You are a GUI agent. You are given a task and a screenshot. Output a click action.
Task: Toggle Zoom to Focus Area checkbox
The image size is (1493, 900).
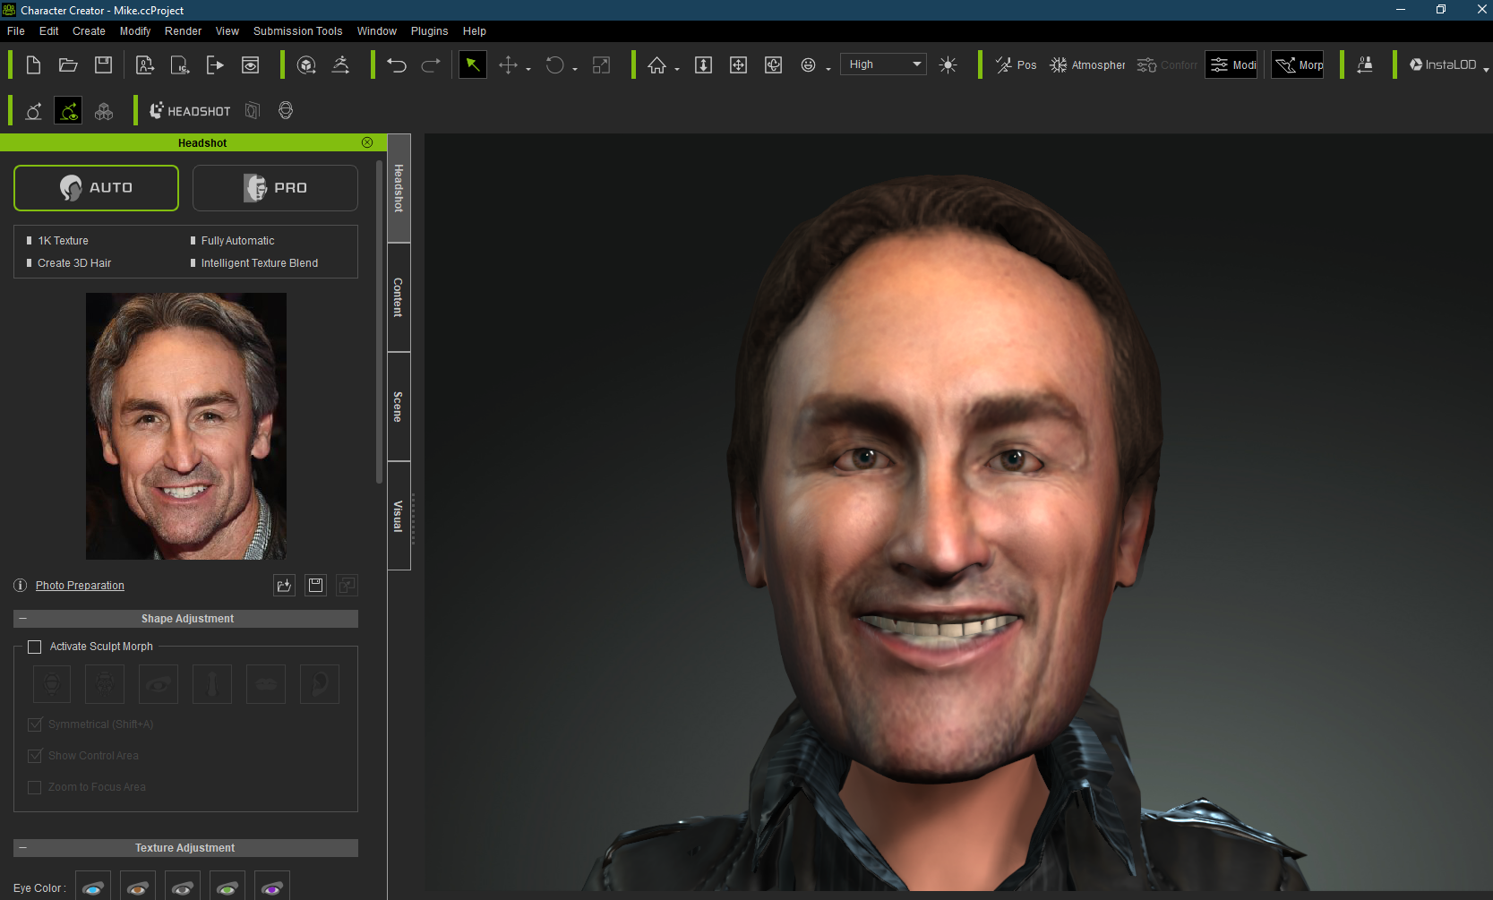[x=35, y=787]
